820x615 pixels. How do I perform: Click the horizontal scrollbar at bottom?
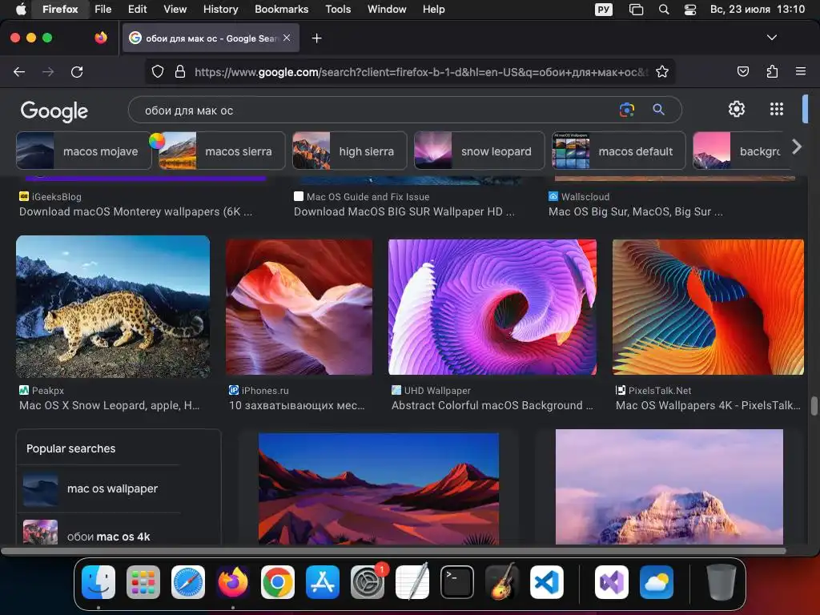[393, 551]
